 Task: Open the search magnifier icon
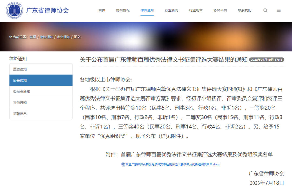point(265,10)
